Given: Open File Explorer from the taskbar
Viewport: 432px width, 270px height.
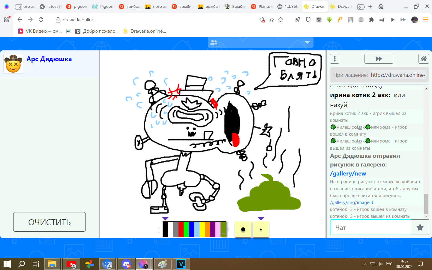Looking at the screenshot, I should pos(52,264).
